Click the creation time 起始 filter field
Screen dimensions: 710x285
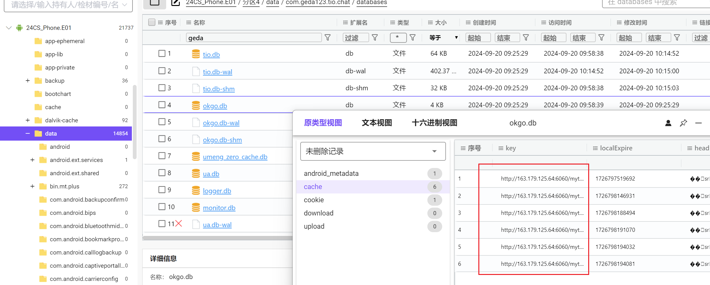click(478, 38)
